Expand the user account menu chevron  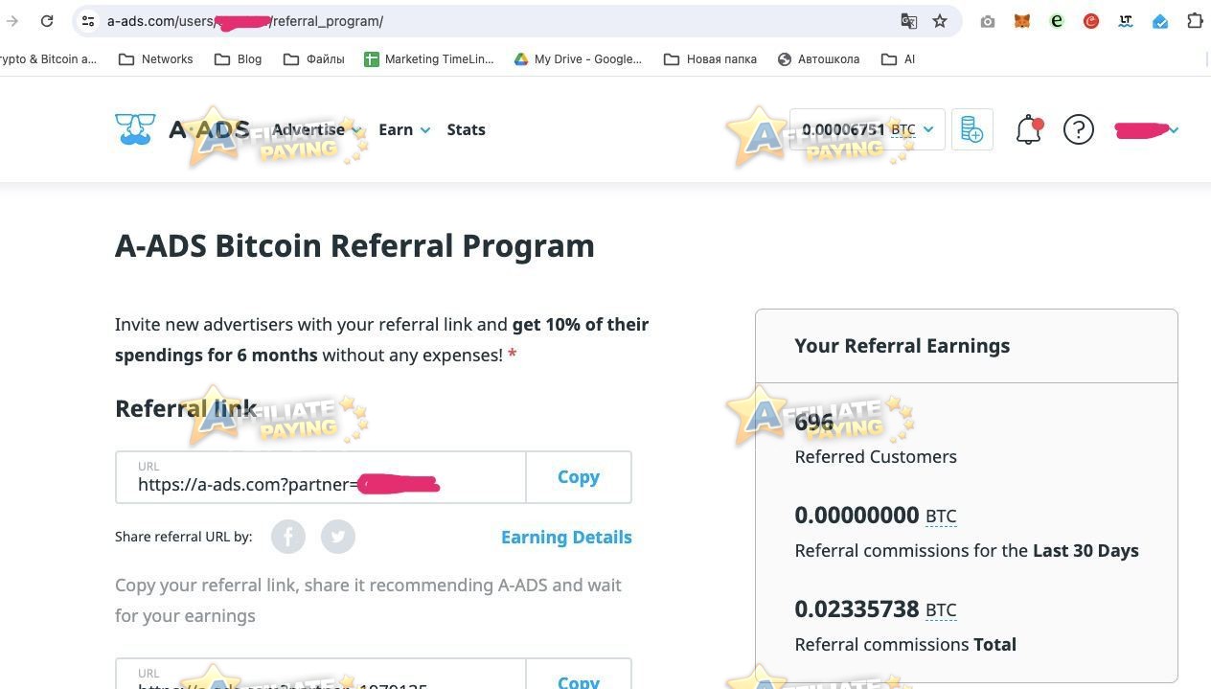(1174, 129)
